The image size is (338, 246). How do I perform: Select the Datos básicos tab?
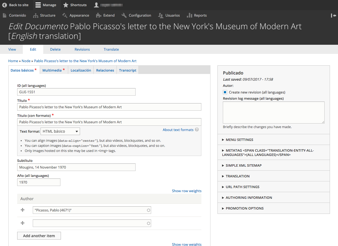(24, 70)
